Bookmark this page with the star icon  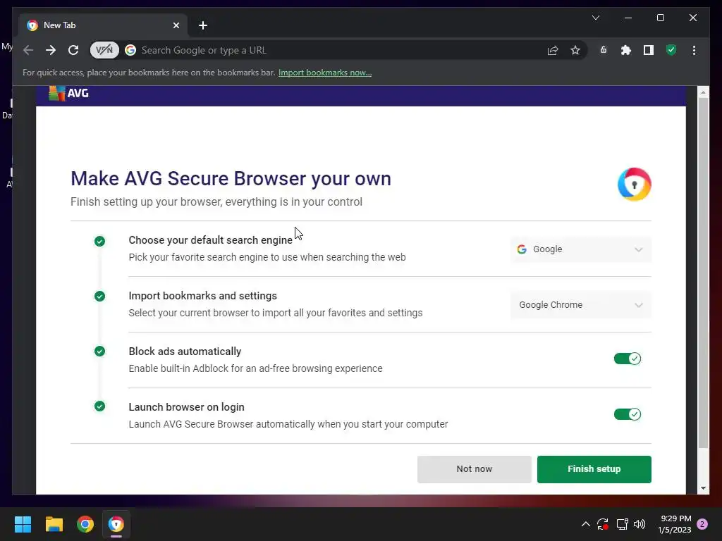[x=575, y=50]
